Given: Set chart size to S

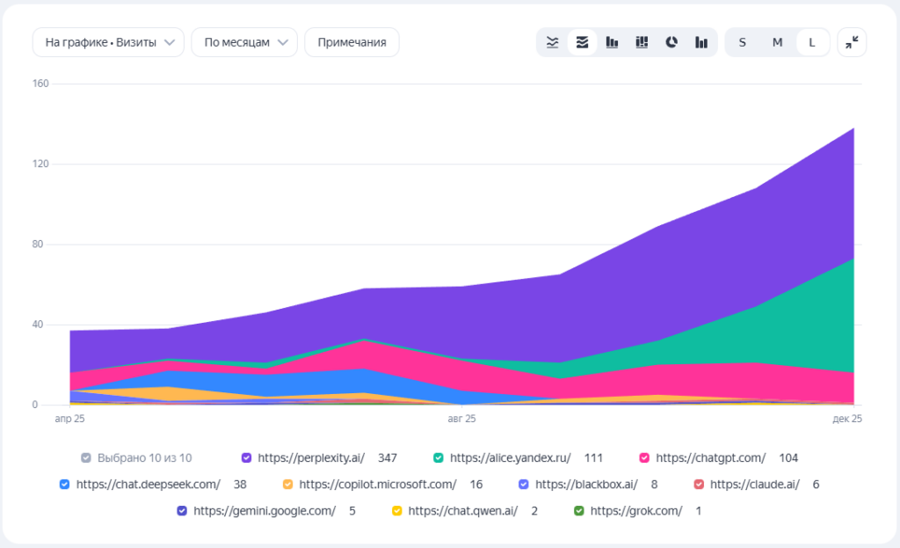Looking at the screenshot, I should point(743,42).
